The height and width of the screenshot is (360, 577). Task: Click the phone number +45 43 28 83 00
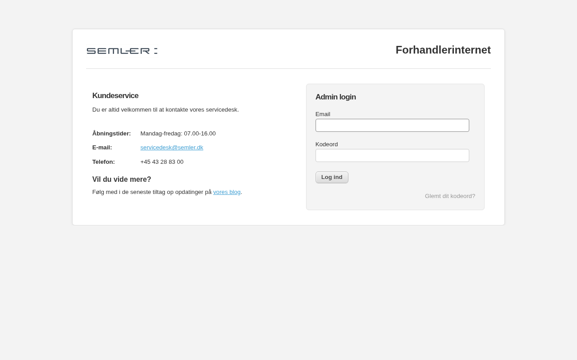[162, 162]
